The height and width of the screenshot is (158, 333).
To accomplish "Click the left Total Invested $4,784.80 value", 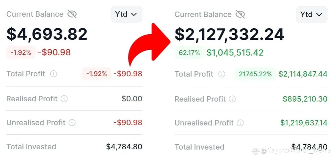I will pyautogui.click(x=124, y=146).
